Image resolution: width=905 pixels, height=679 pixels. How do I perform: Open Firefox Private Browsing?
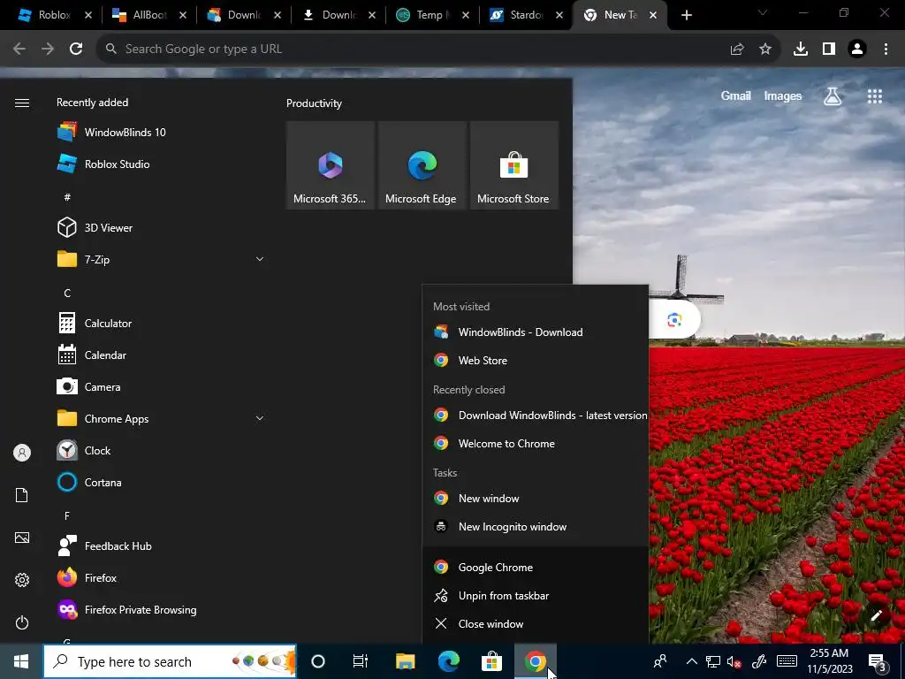point(162,610)
